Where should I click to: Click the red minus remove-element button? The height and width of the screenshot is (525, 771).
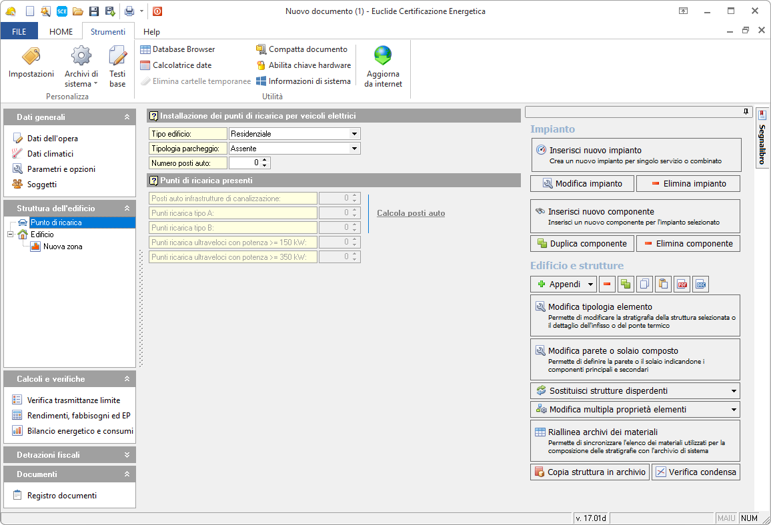coord(607,284)
